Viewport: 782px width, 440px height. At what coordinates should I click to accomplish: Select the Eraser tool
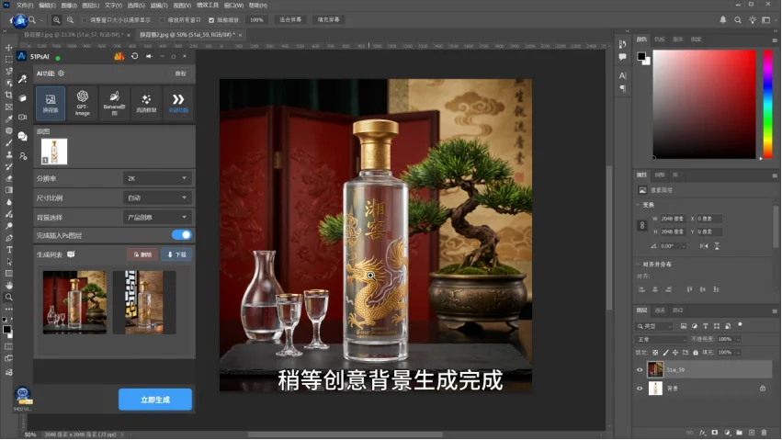click(8, 178)
